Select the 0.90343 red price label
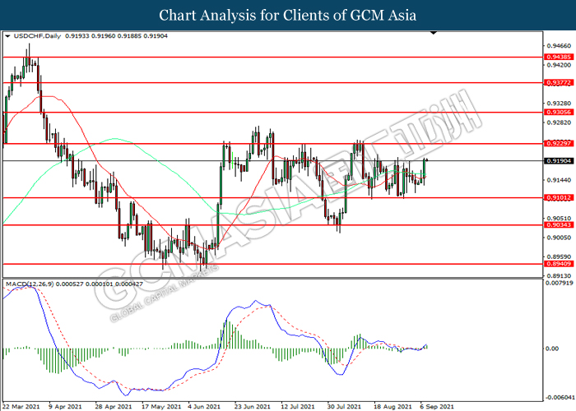Screen dimensions: 576x411 pyautogui.click(x=559, y=225)
